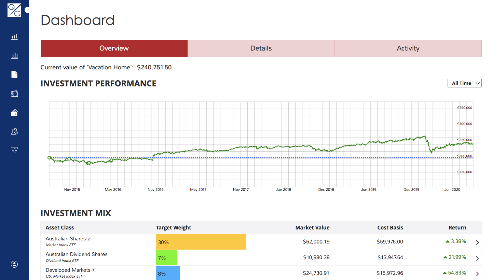
Task: Click the blue 8% target weight bar
Action: pos(168,273)
